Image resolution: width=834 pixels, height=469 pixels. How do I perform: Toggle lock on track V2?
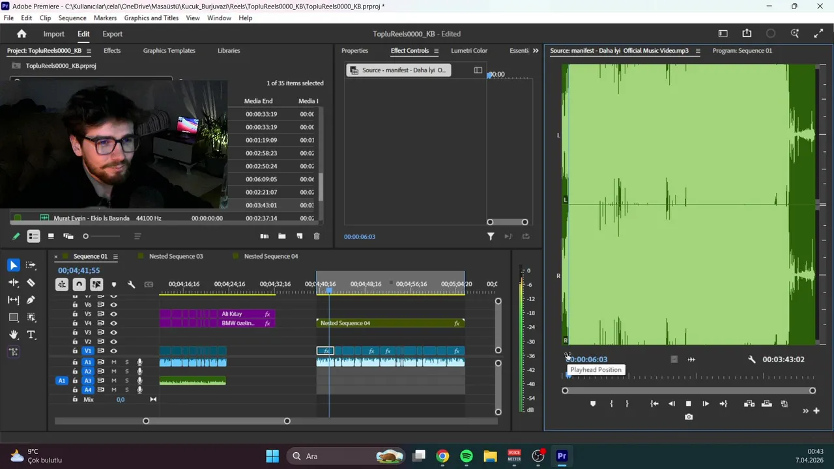point(75,341)
